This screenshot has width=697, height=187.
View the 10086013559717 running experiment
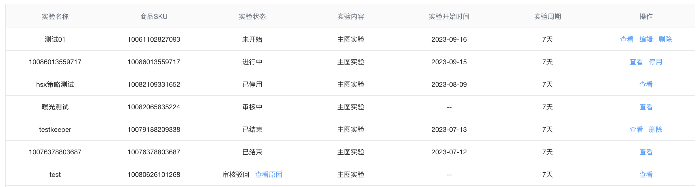pos(636,62)
